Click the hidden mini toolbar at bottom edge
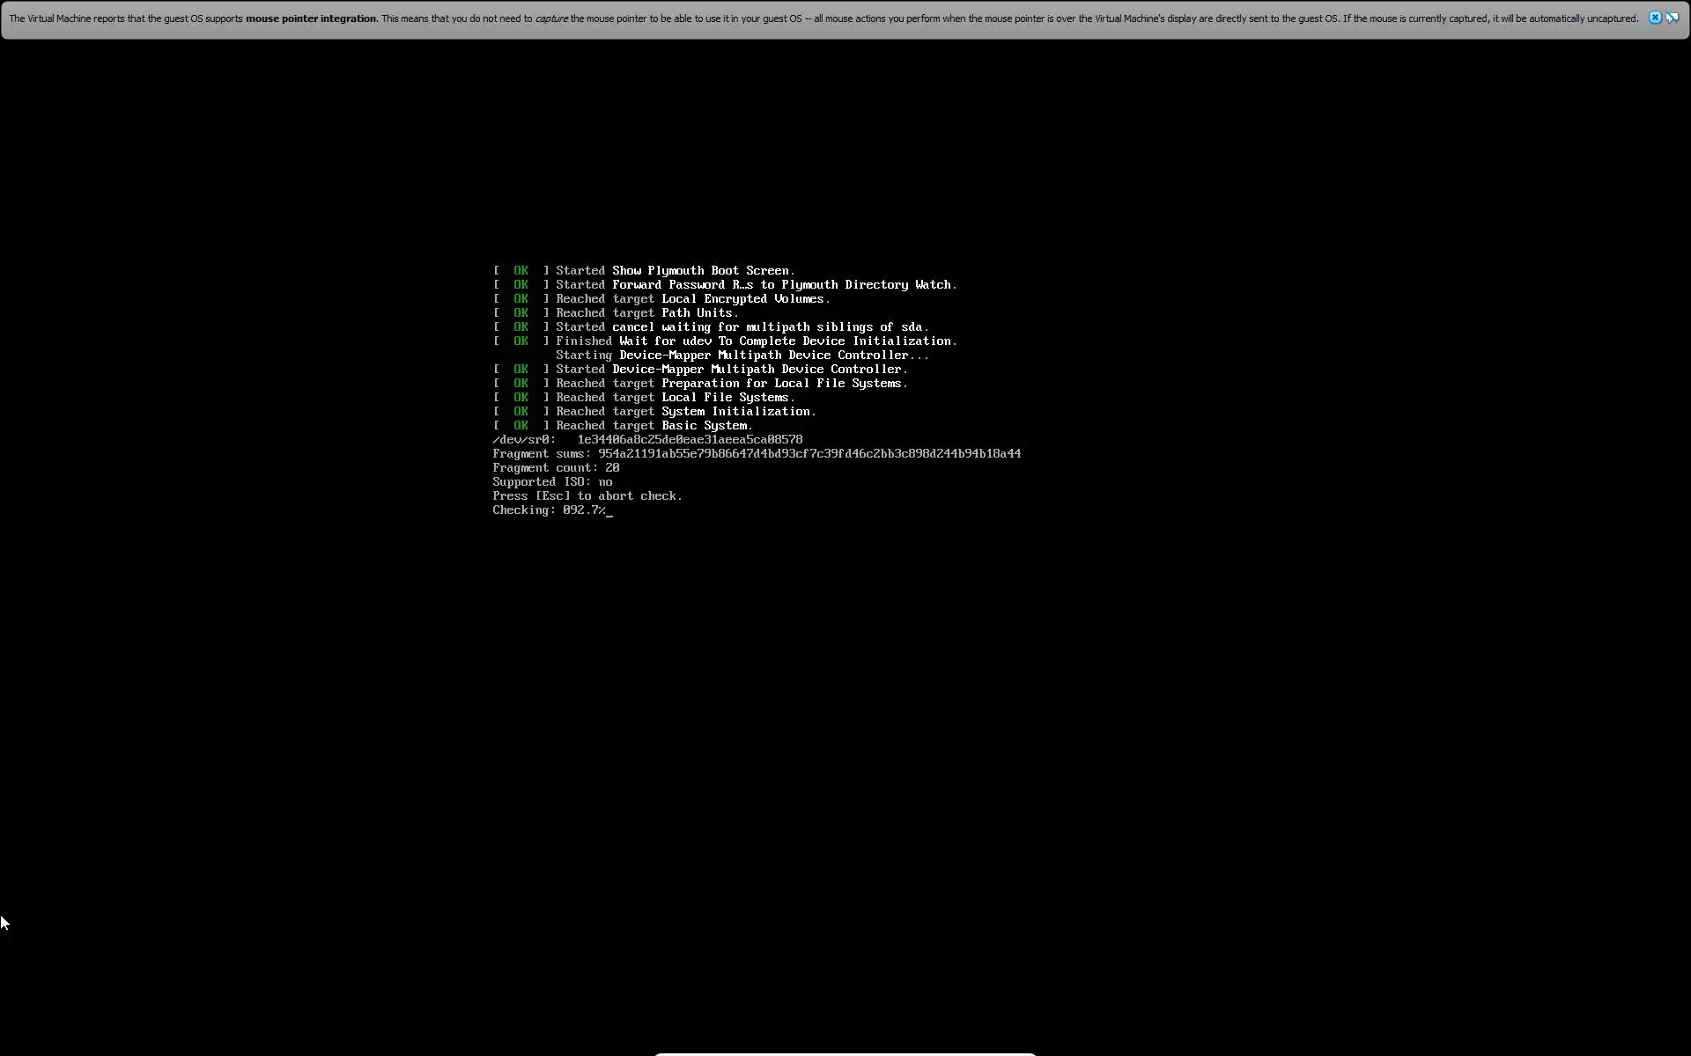The height and width of the screenshot is (1056, 1691). coord(845,1053)
